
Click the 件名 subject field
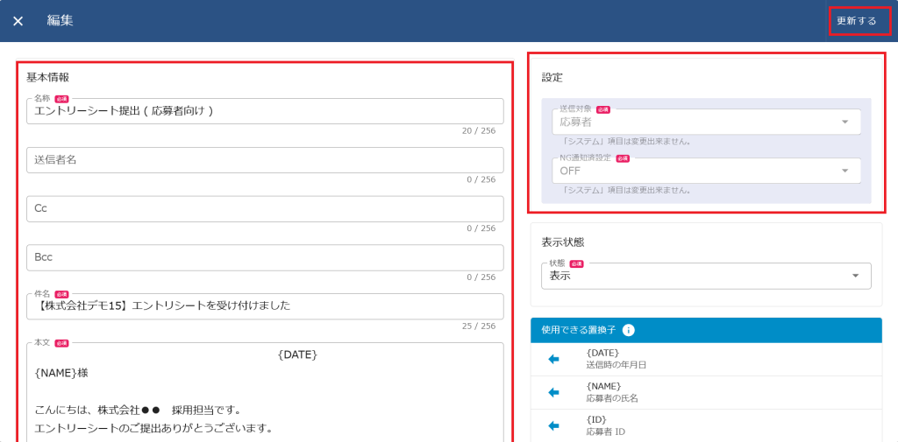click(x=264, y=306)
